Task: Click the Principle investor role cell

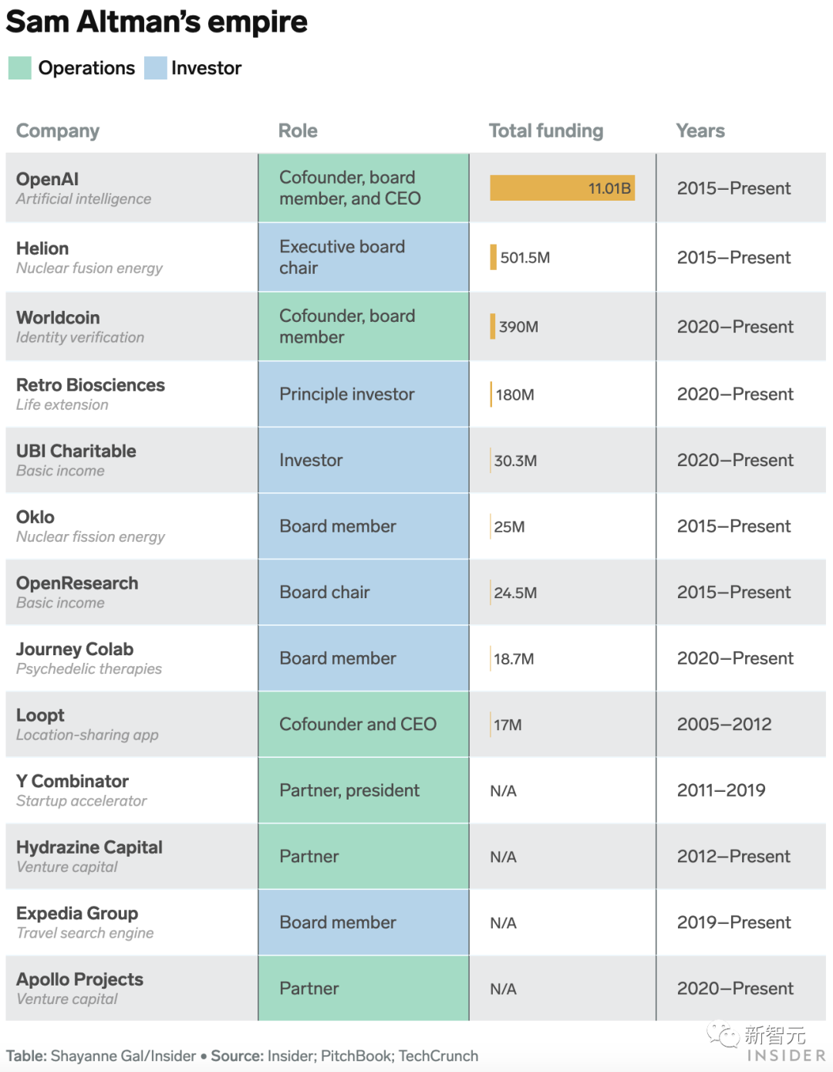Action: [x=363, y=394]
